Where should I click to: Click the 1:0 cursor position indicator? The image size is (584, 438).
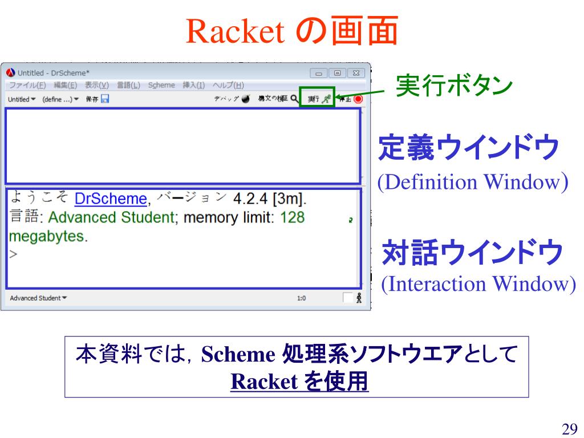[x=301, y=298]
